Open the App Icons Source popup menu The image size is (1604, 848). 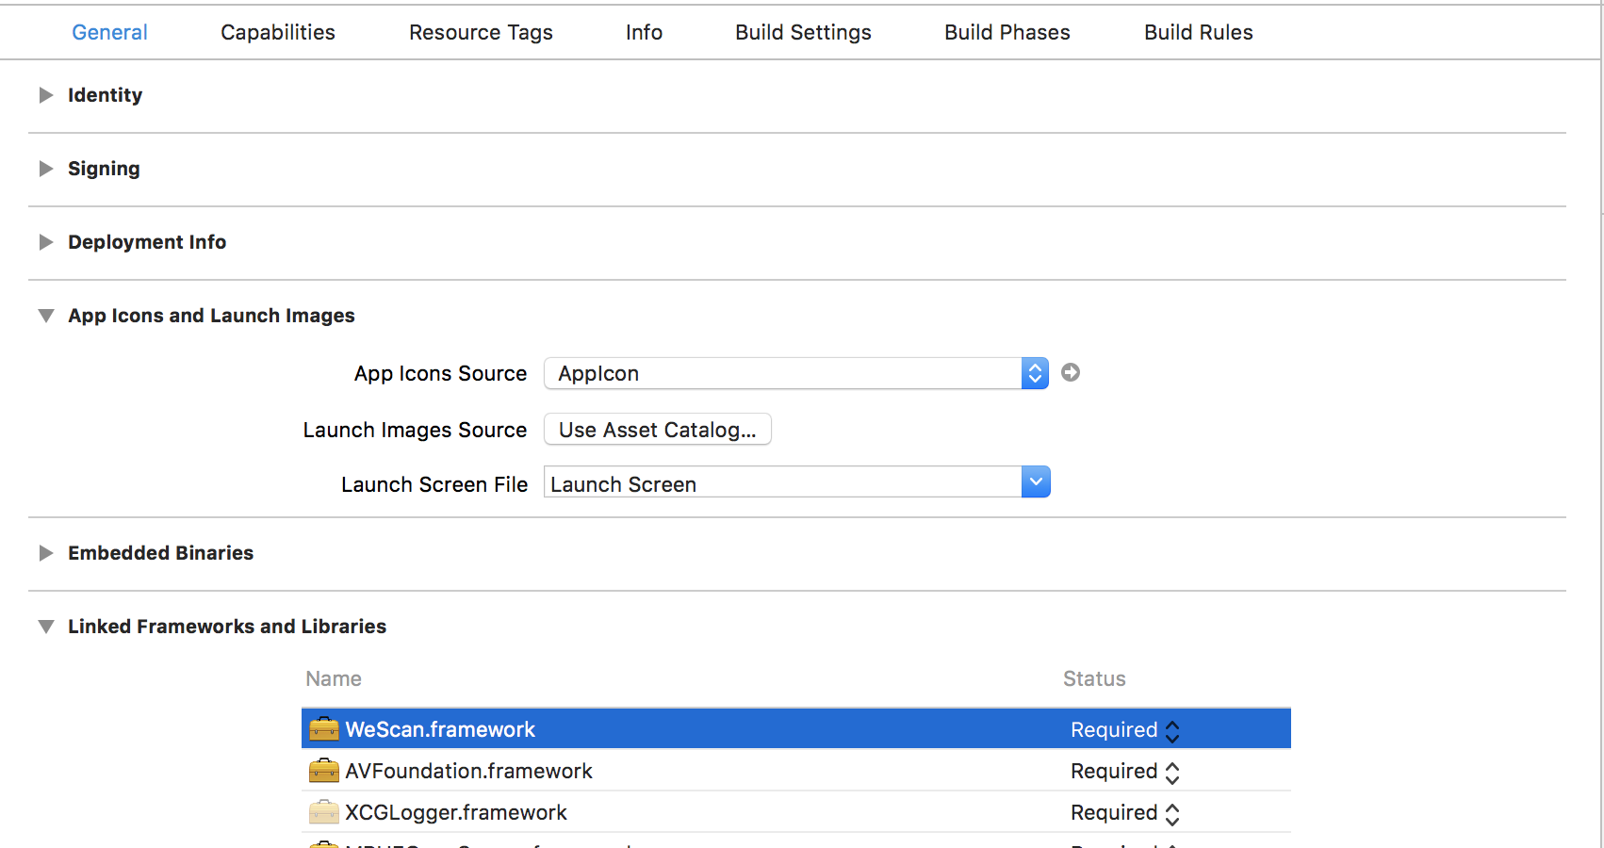796,373
